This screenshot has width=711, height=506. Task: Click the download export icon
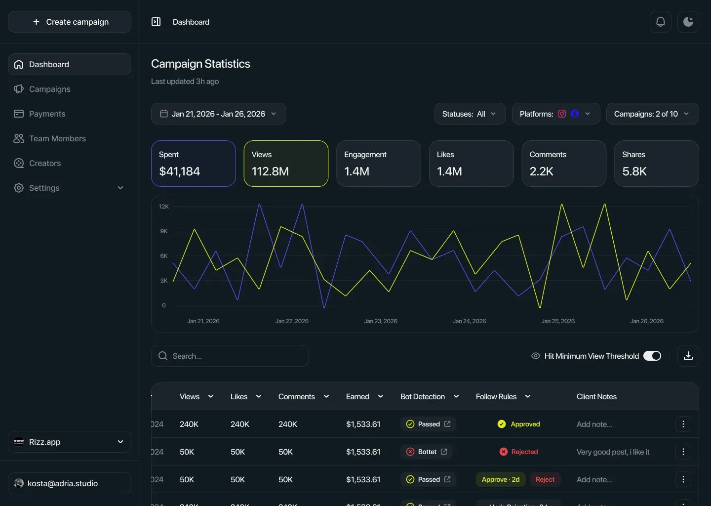click(688, 356)
